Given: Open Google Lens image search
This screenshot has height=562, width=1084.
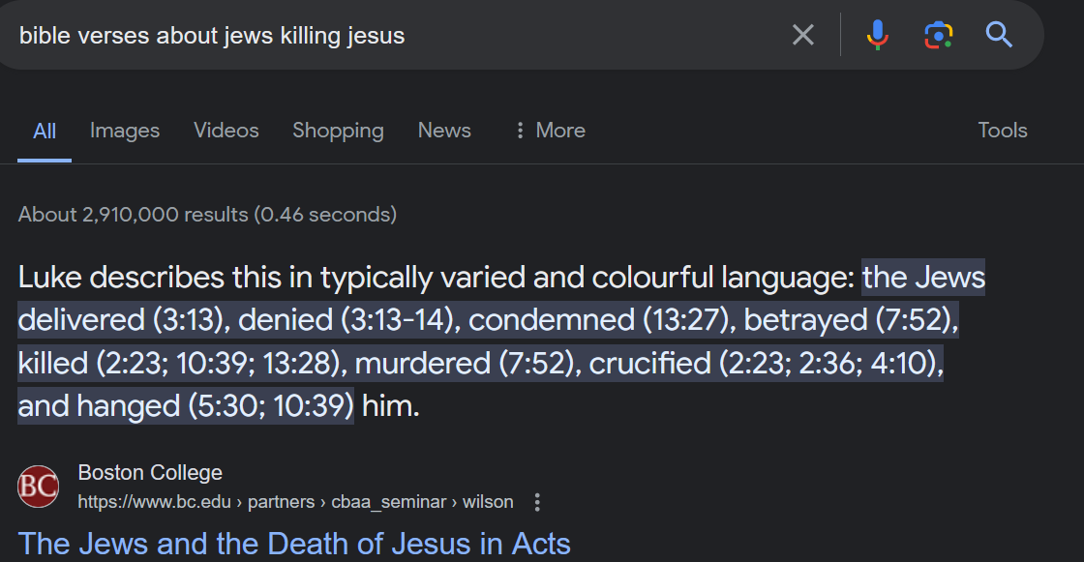Looking at the screenshot, I should pyautogui.click(x=938, y=36).
